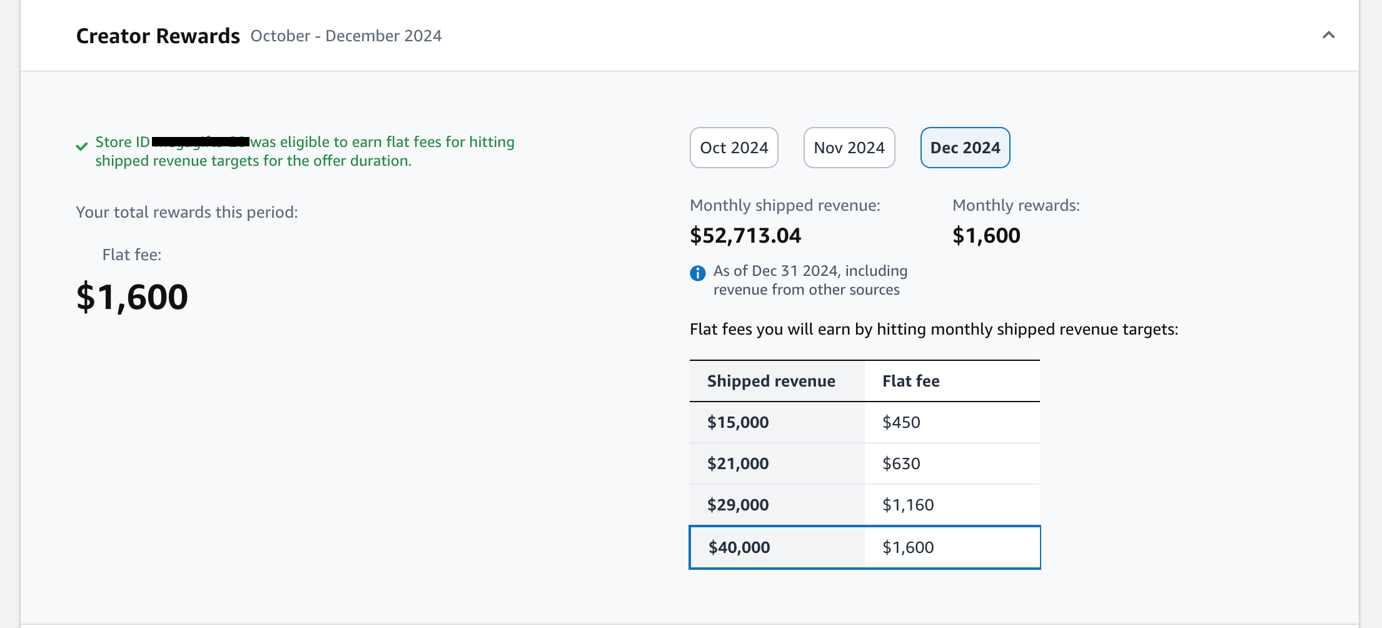Click the Store ID eligibility message
The image size is (1382, 628).
(x=305, y=151)
